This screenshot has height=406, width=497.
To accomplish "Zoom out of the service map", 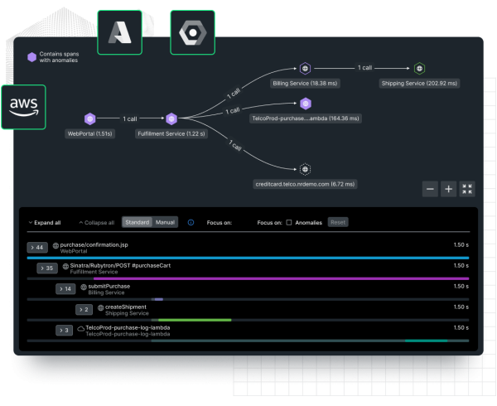I will tap(430, 189).
